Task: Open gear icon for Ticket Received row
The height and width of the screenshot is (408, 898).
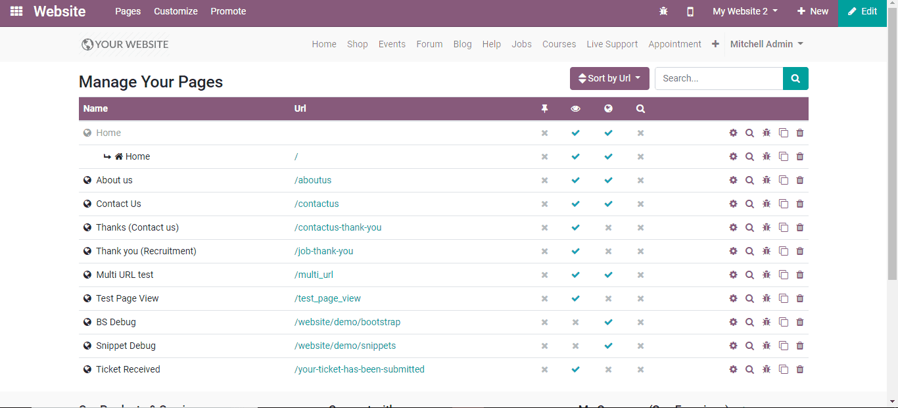Action: 733,369
